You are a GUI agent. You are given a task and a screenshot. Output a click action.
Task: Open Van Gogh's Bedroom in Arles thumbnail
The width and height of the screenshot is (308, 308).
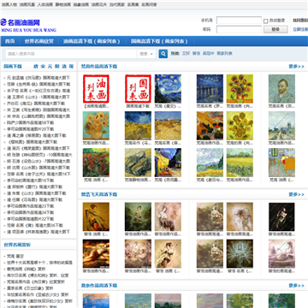[281, 163]
